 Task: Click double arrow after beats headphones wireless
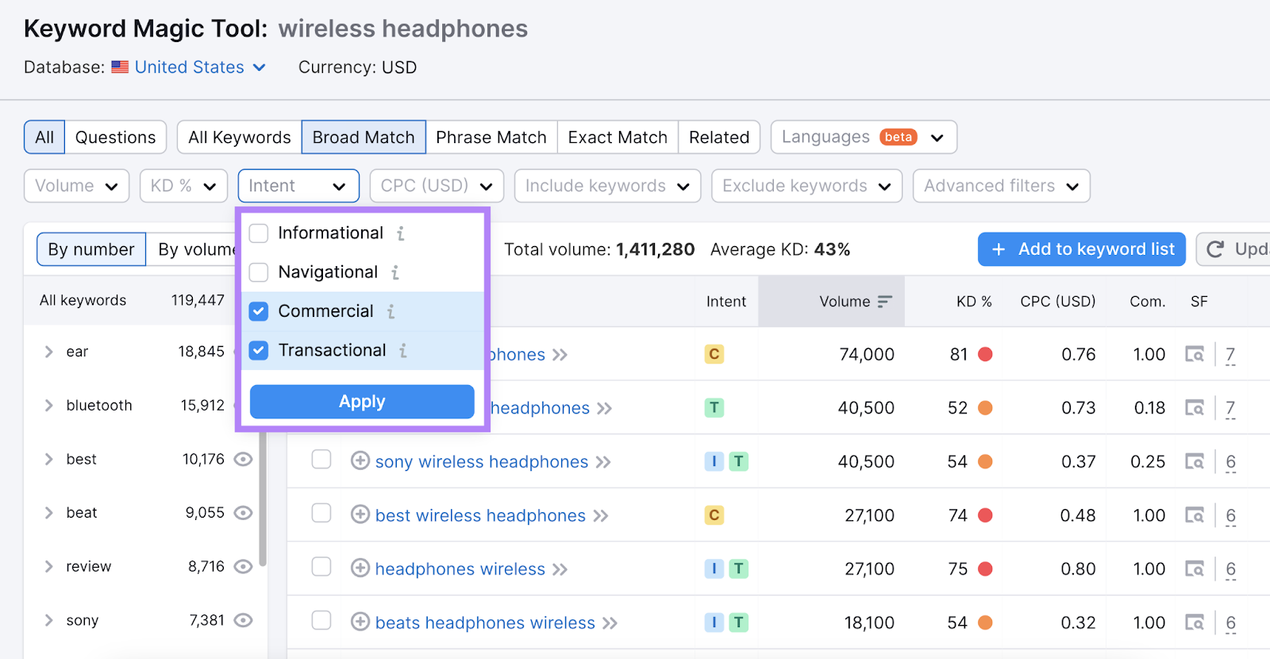(x=610, y=623)
